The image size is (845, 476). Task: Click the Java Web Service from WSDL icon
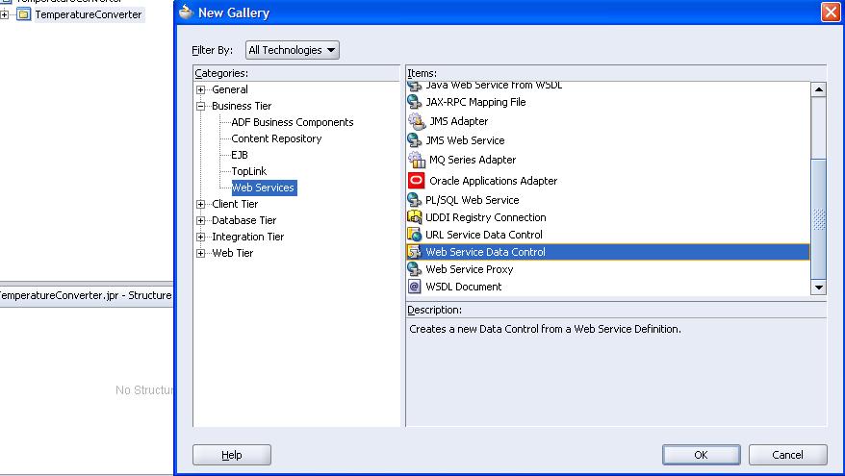414,86
